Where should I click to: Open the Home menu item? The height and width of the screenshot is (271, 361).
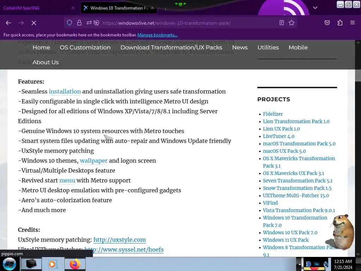tap(41, 48)
